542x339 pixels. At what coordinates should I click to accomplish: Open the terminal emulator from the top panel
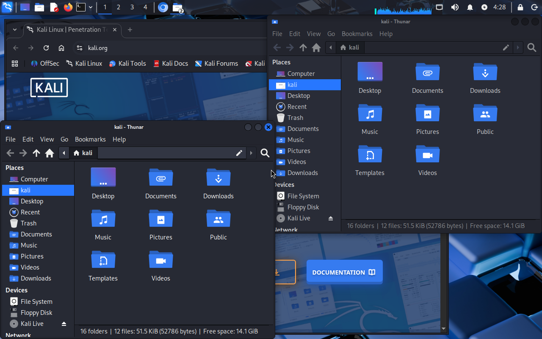pyautogui.click(x=81, y=7)
